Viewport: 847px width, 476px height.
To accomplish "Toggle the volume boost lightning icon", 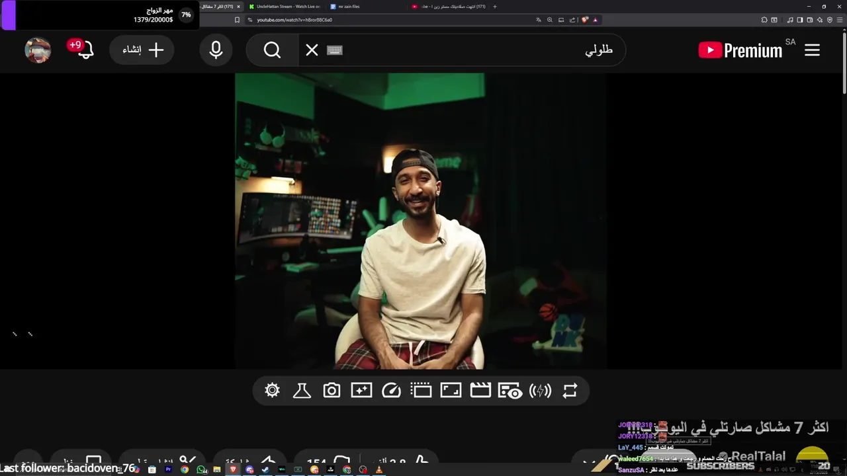I will point(540,391).
